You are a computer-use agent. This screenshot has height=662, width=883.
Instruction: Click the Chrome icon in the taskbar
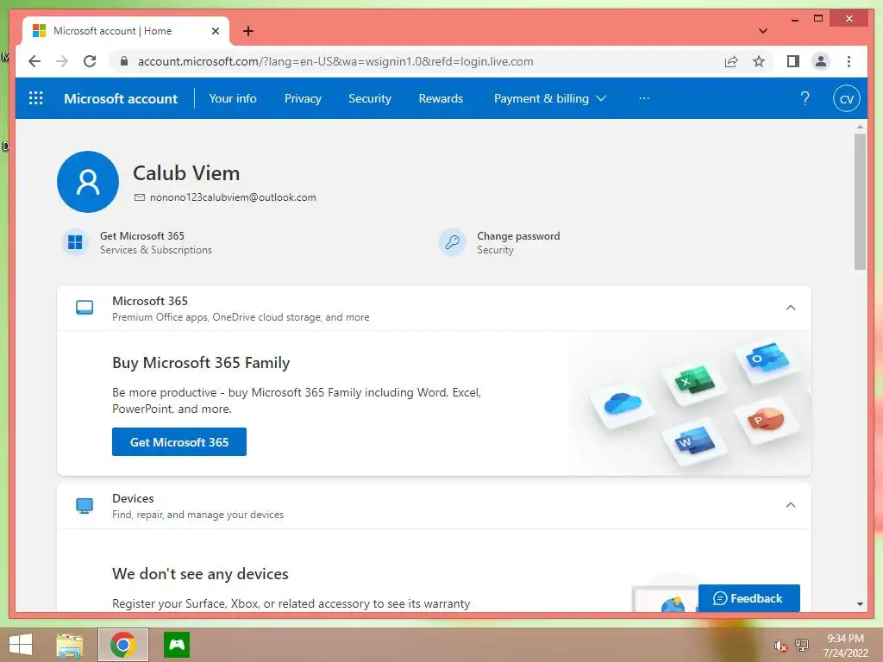(x=122, y=645)
